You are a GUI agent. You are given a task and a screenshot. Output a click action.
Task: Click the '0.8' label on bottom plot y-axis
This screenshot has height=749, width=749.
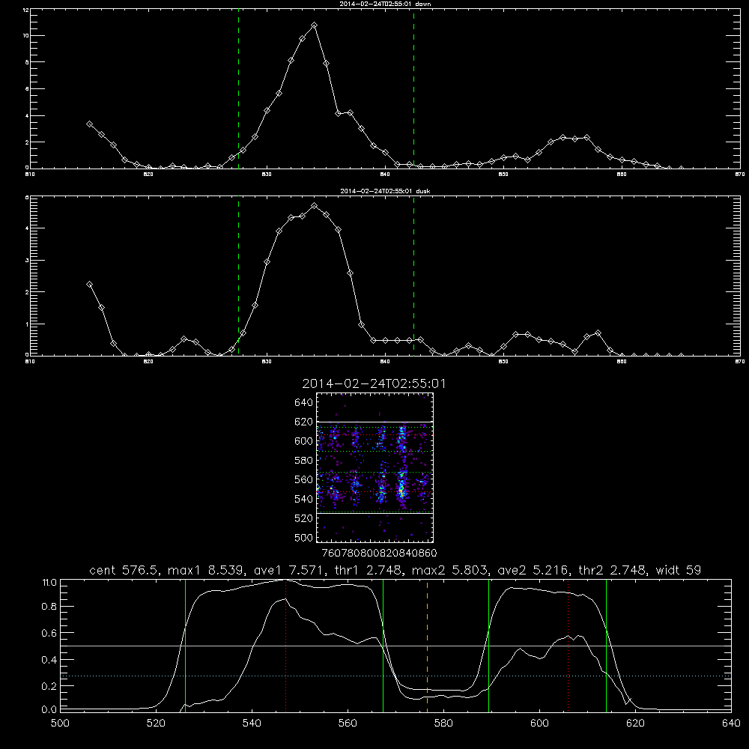(49, 607)
